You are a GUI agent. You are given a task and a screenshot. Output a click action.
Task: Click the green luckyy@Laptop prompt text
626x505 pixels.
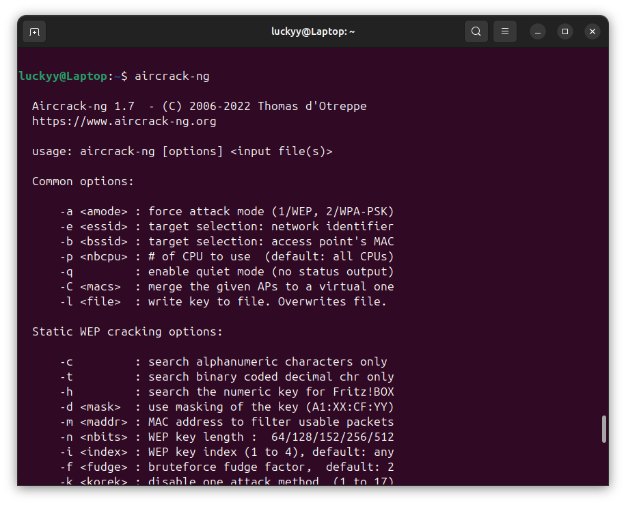[x=62, y=77]
